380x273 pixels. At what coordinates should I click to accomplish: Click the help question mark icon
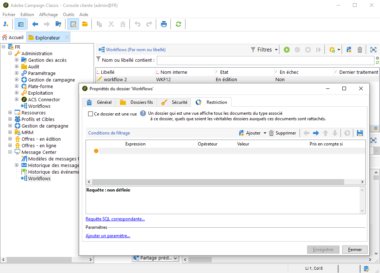(143, 113)
